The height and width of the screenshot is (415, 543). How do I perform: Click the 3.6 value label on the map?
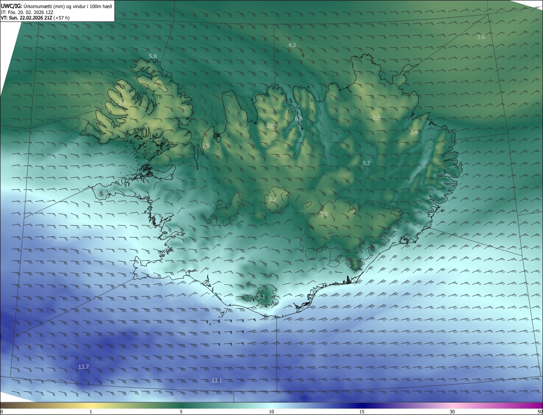click(x=481, y=37)
